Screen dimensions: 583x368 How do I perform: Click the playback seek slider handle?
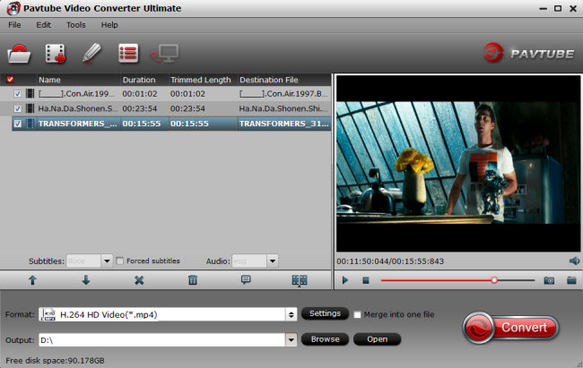click(494, 280)
